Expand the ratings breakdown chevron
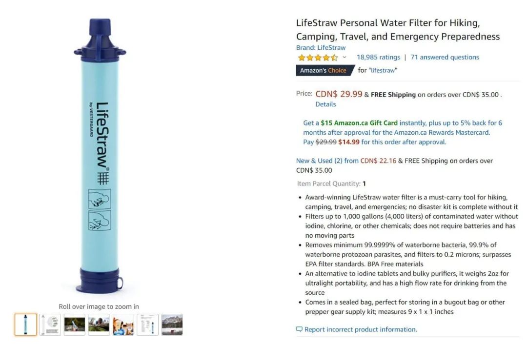Viewport: 527px width, 346px height. pos(344,57)
